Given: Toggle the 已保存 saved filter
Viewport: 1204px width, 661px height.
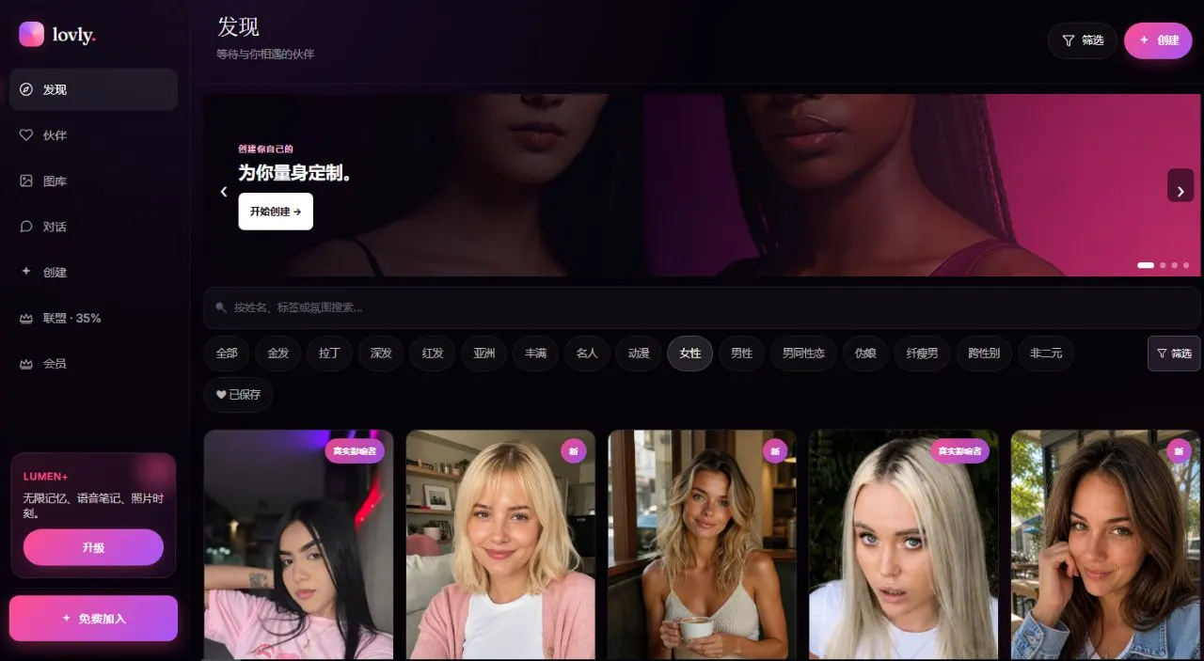Looking at the screenshot, I should coord(238,395).
